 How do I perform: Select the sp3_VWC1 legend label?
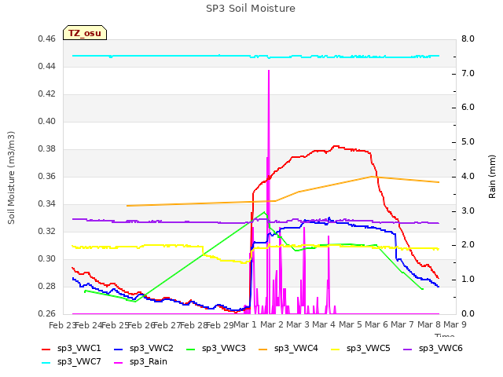(79, 348)
